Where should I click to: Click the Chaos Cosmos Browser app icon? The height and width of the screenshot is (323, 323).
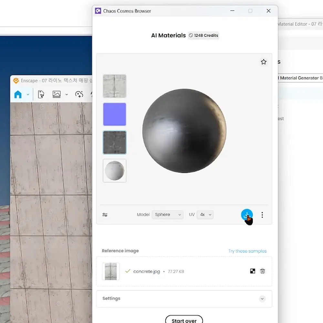98,11
